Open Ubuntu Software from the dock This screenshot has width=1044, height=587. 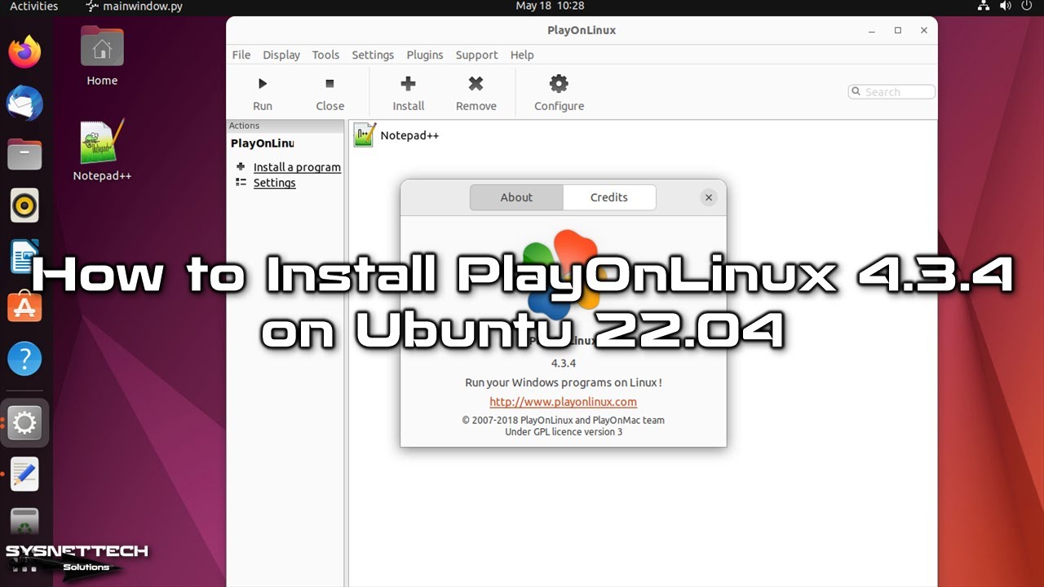(x=24, y=307)
